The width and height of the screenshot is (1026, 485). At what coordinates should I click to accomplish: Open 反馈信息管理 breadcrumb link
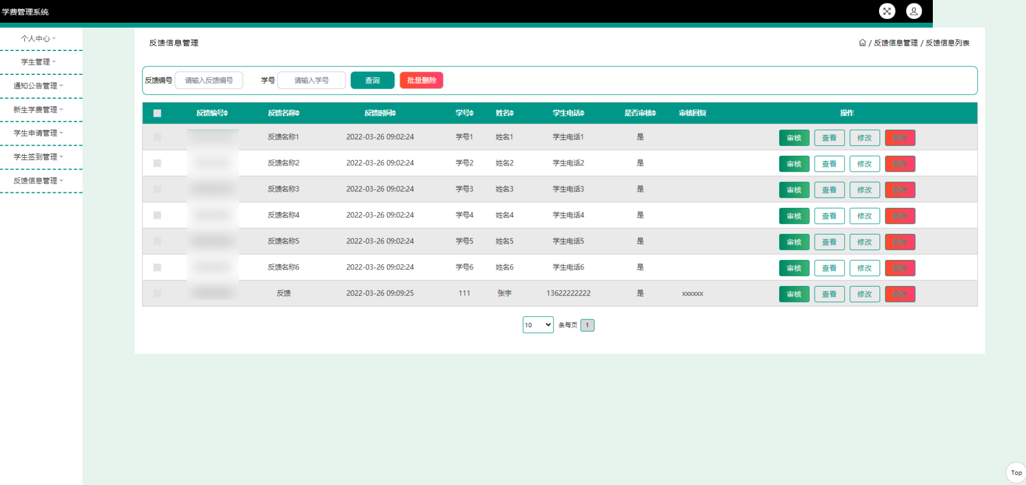[x=896, y=43]
